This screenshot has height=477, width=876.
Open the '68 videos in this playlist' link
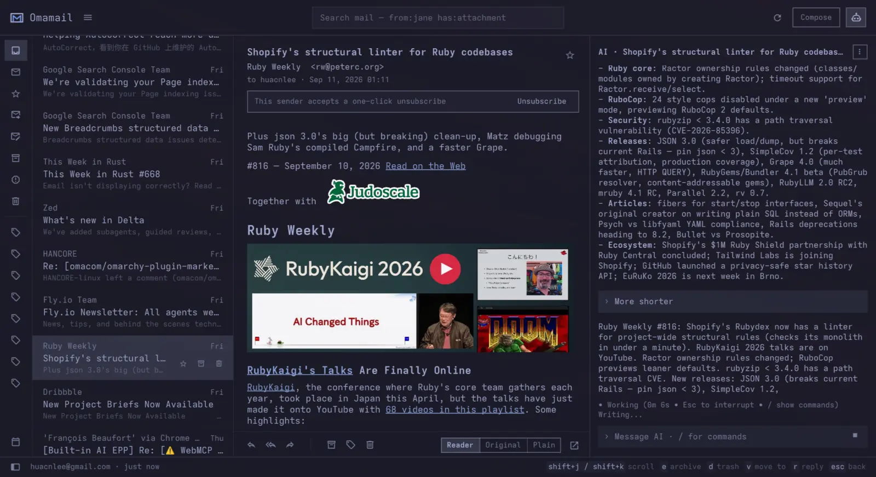(x=454, y=410)
